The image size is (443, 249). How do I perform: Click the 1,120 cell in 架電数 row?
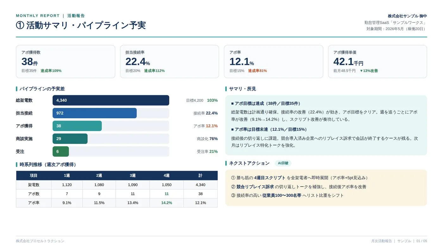pyautogui.click(x=67, y=185)
